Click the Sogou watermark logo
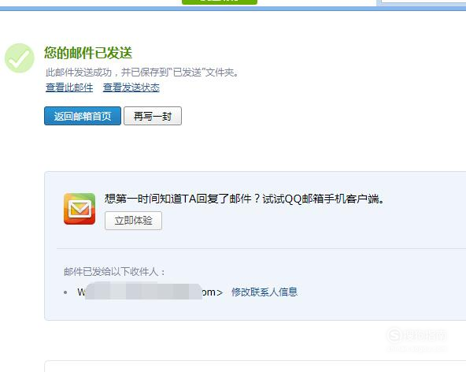This screenshot has height=372, width=466. point(416,336)
